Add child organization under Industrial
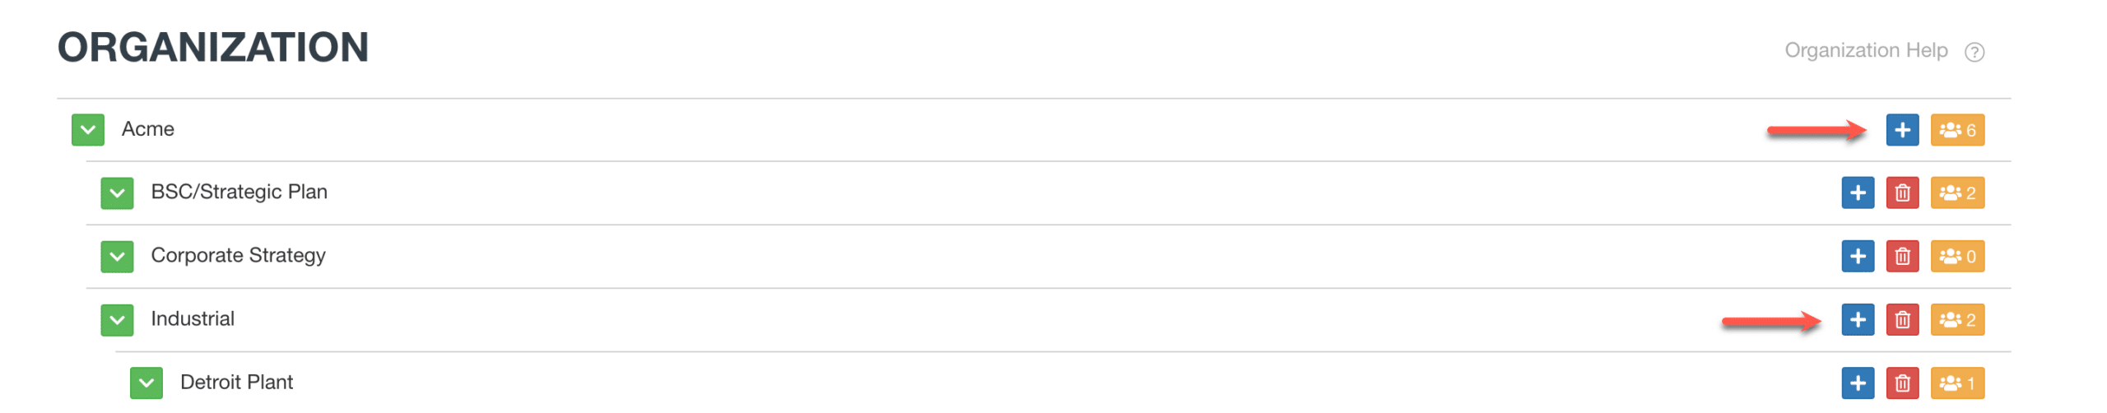This screenshot has width=2107, height=413. [1857, 320]
